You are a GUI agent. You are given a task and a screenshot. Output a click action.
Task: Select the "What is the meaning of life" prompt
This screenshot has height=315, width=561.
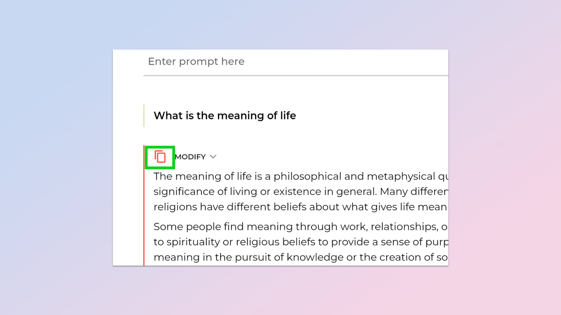(225, 116)
